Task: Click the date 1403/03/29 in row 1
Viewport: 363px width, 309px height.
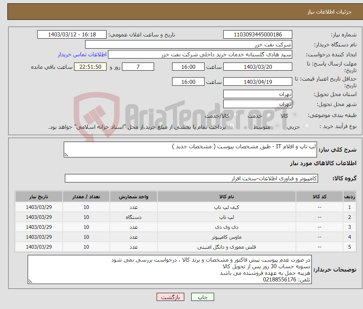Action: pos(39,207)
